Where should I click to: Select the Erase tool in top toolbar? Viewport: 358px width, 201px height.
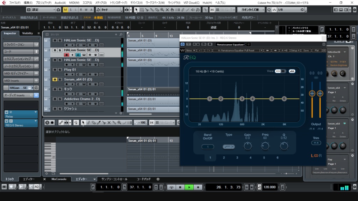(157, 10)
